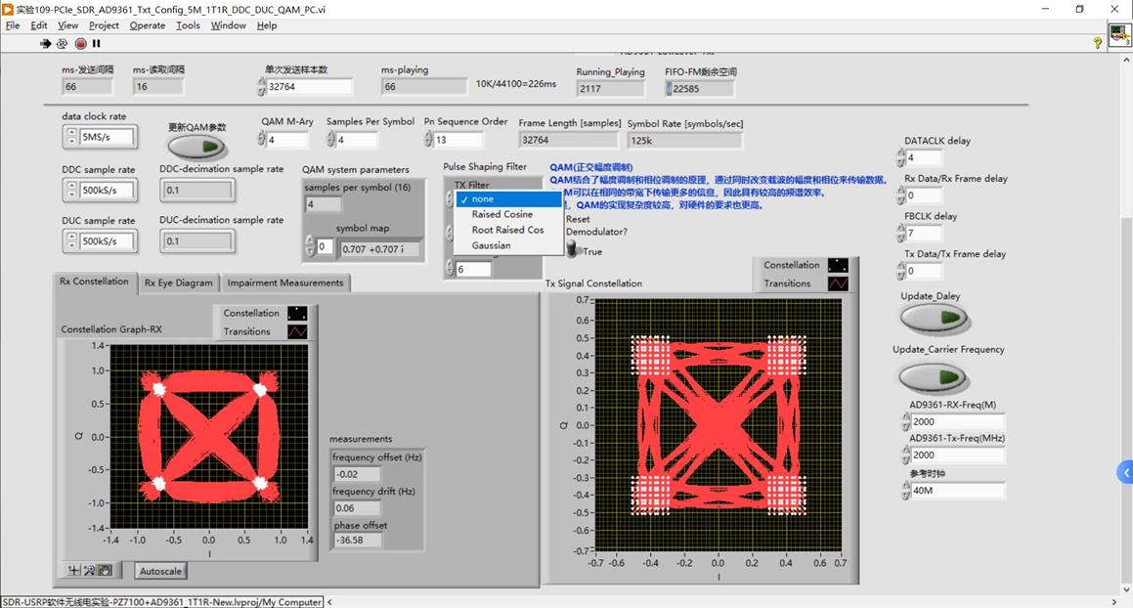
Task: Click the QAM M-Ary value field
Action: 286,140
